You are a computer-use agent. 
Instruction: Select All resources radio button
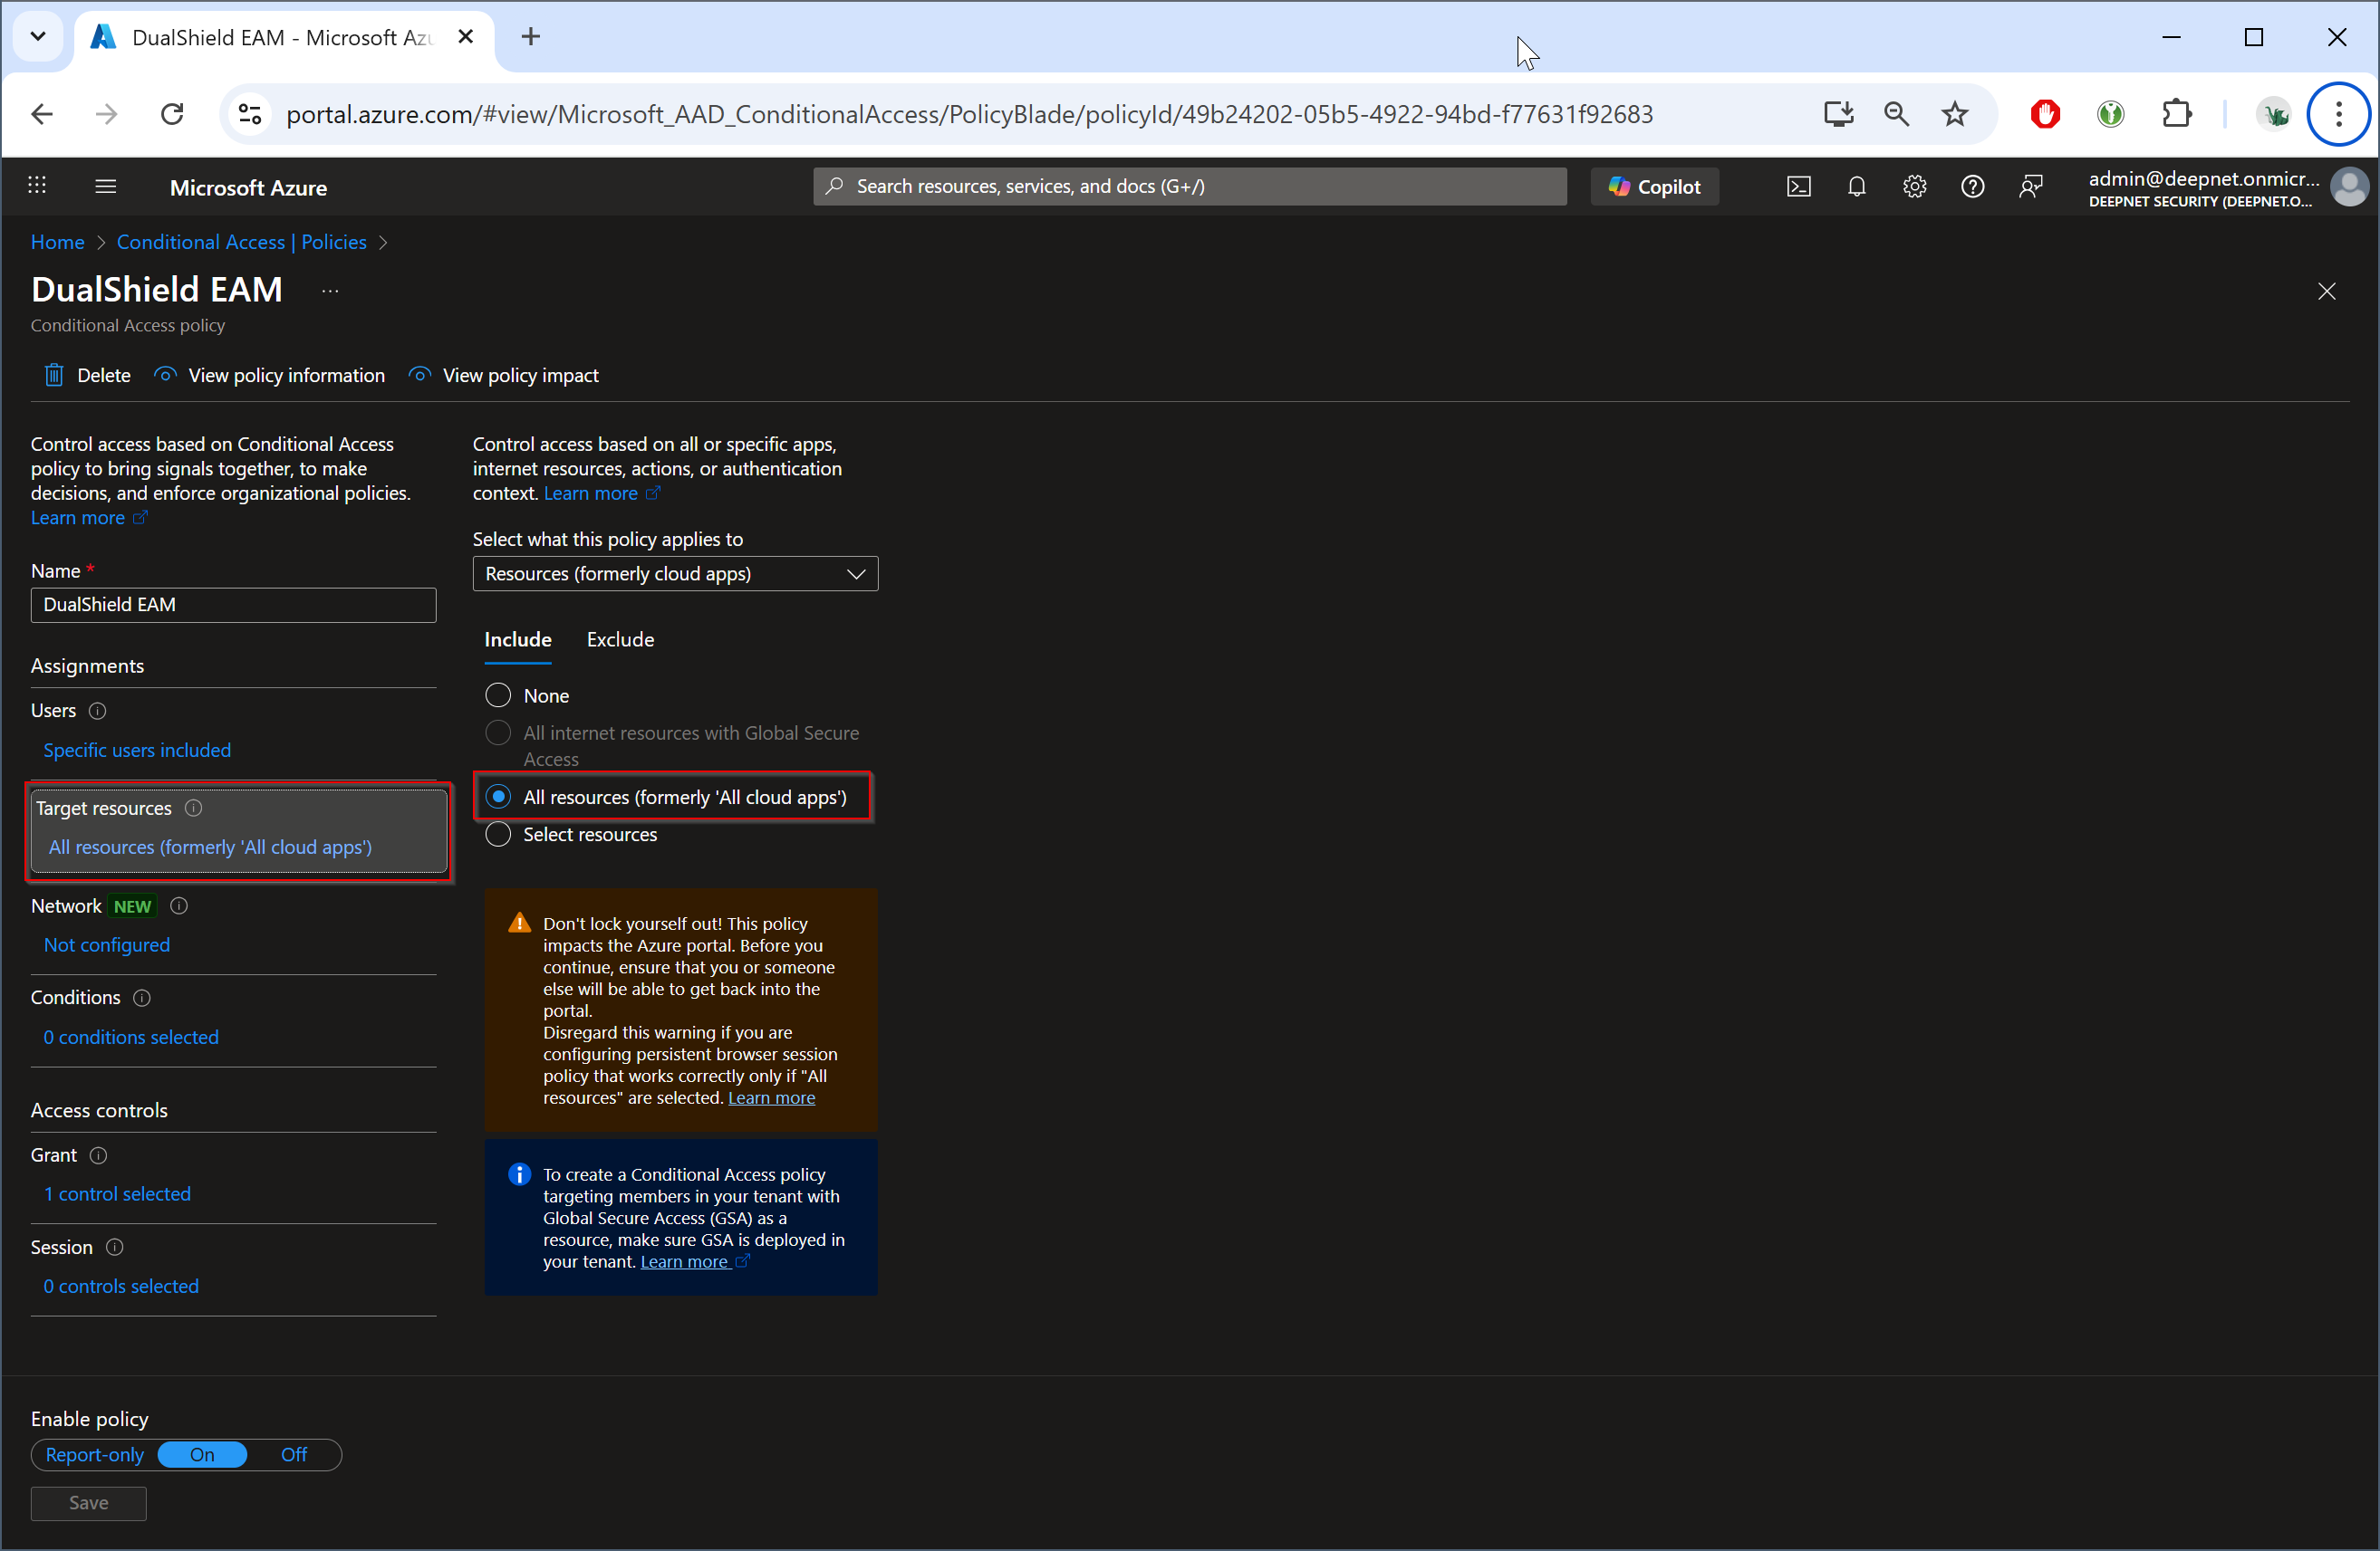pos(498,797)
